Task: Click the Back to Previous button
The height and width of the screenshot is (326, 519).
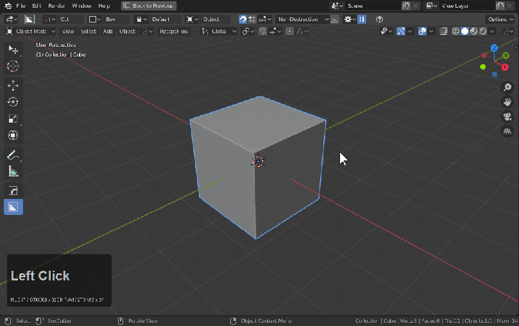Action: pos(148,5)
